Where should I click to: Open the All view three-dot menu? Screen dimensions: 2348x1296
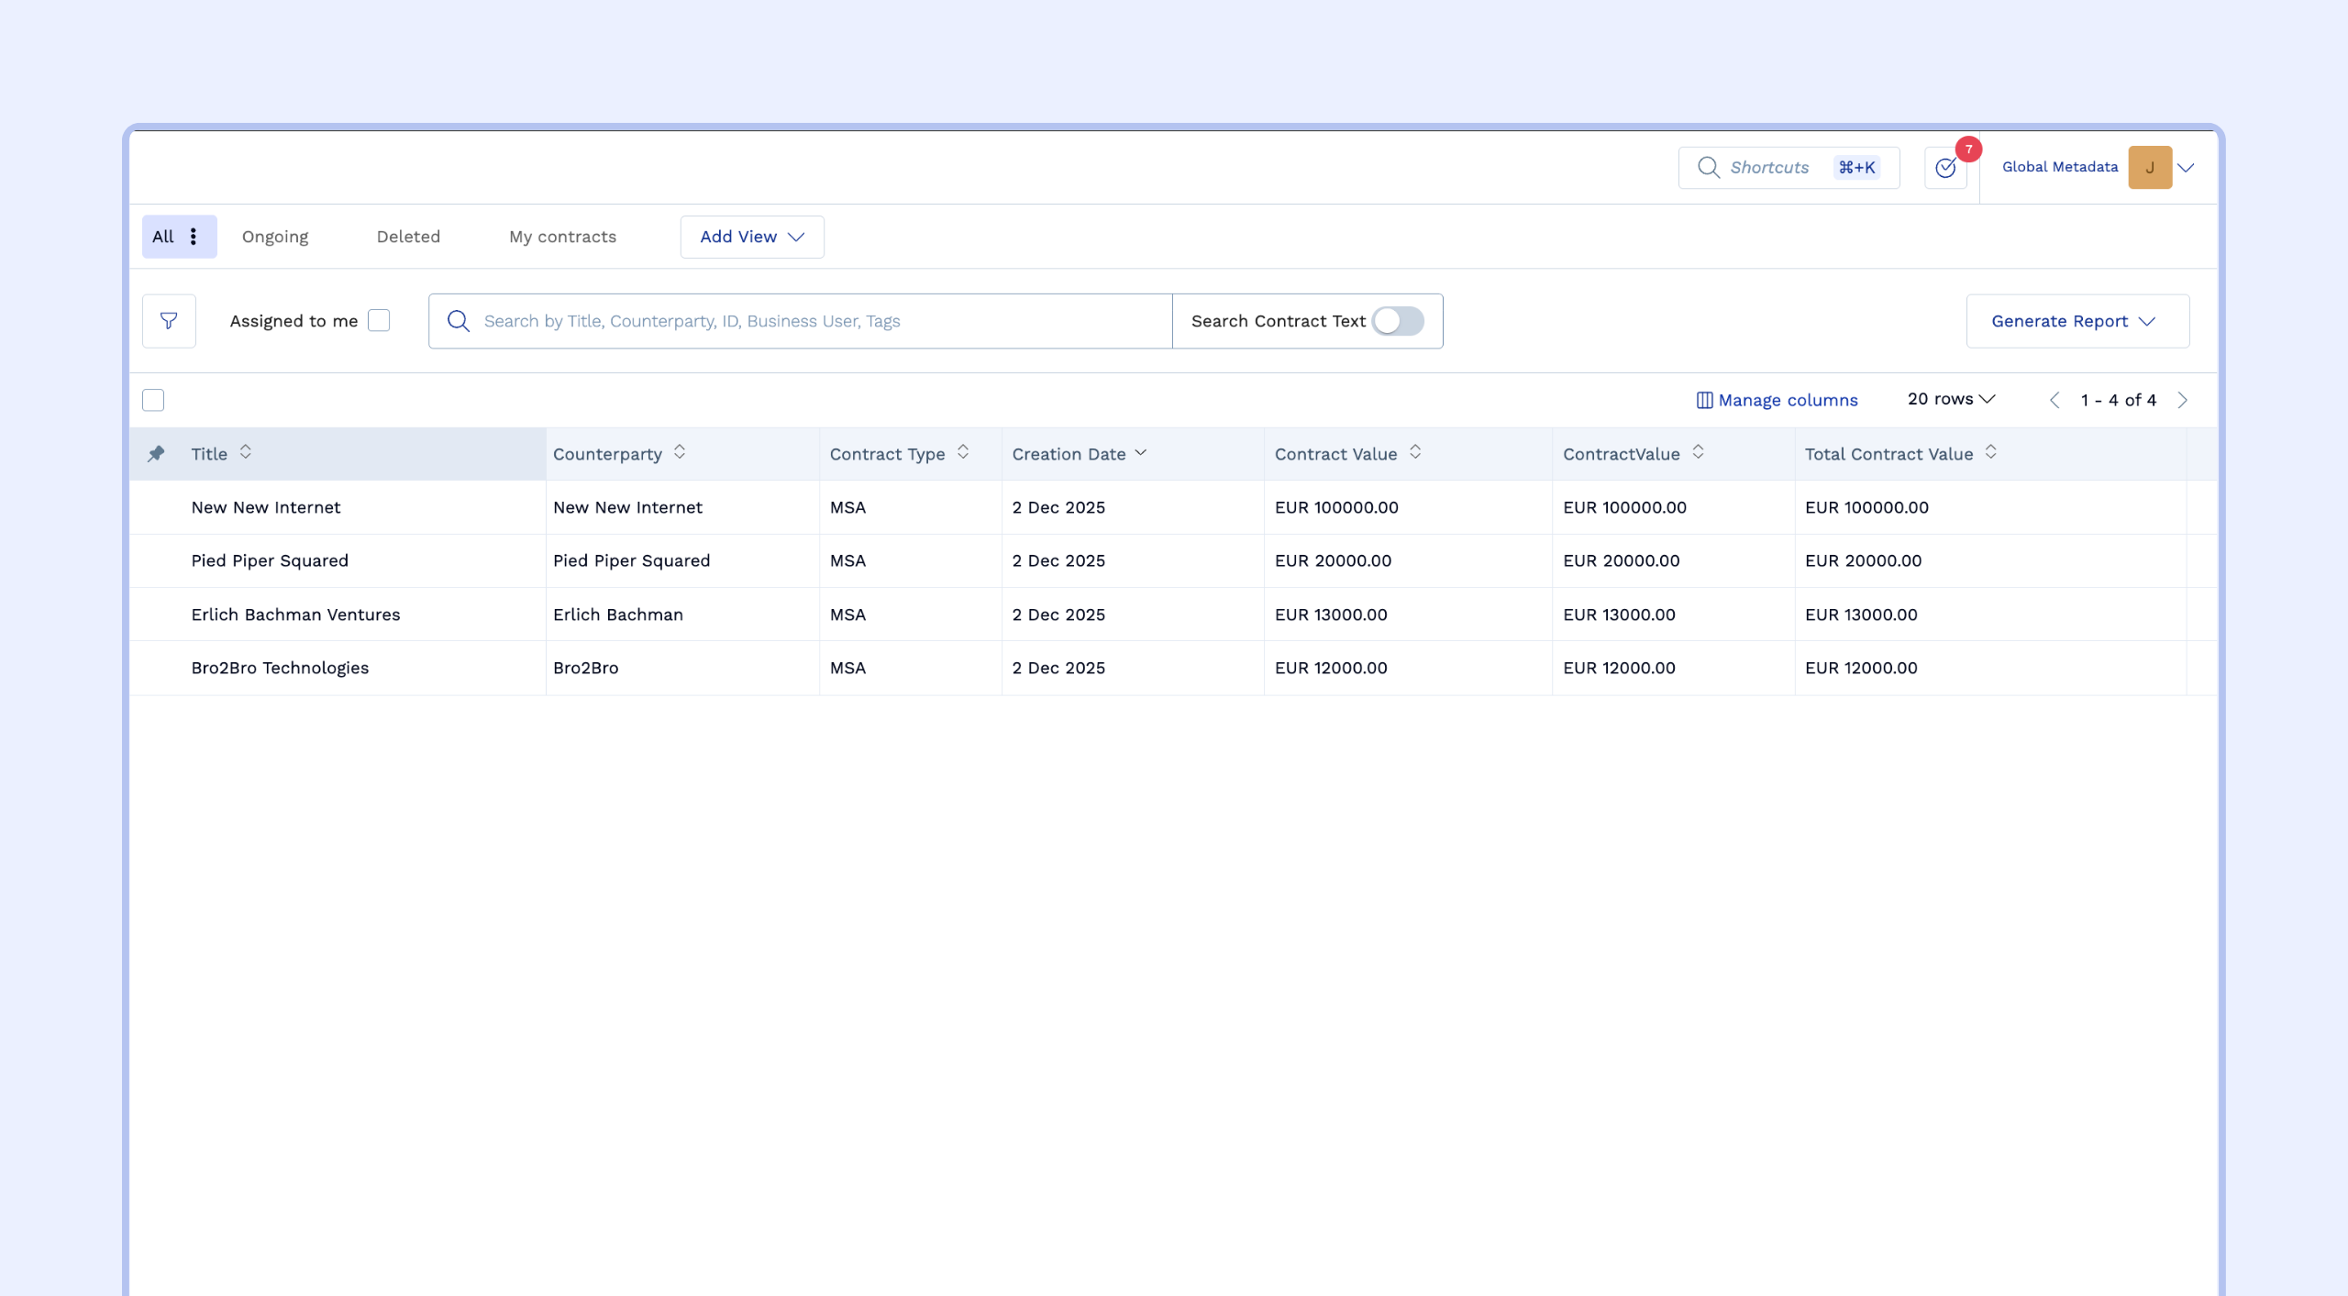point(194,237)
